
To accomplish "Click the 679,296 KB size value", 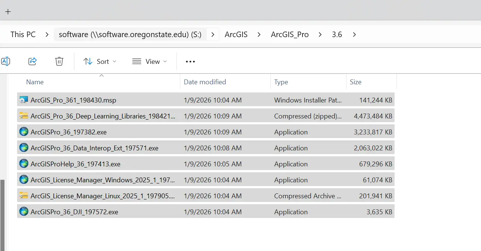I will coord(376,164).
